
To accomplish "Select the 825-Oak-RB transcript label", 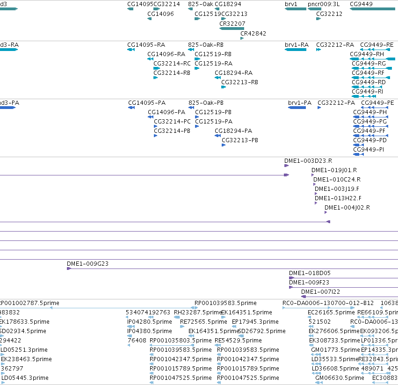I will tap(206, 45).
